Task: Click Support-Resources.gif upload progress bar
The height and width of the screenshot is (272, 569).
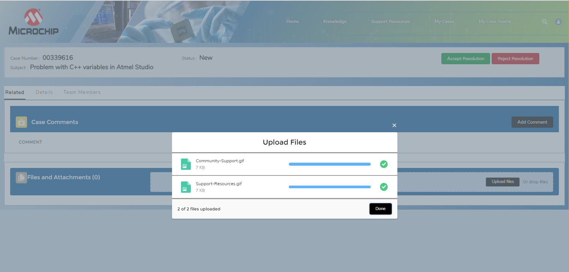Action: [x=330, y=187]
